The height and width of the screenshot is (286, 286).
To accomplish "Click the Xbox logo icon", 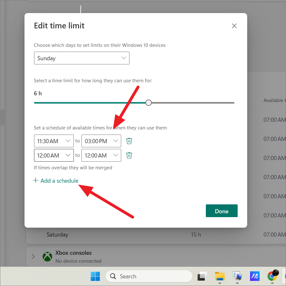I will tap(47, 257).
